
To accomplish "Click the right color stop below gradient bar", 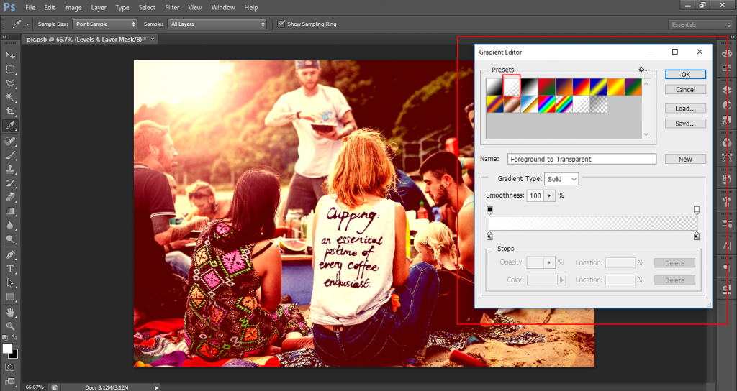I will 697,235.
